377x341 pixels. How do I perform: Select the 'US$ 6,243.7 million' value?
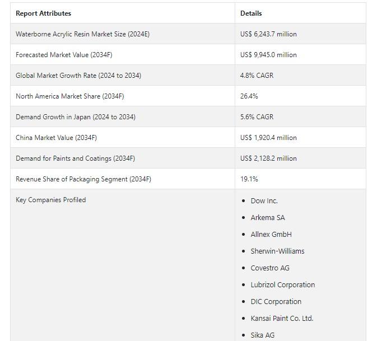[x=268, y=34]
